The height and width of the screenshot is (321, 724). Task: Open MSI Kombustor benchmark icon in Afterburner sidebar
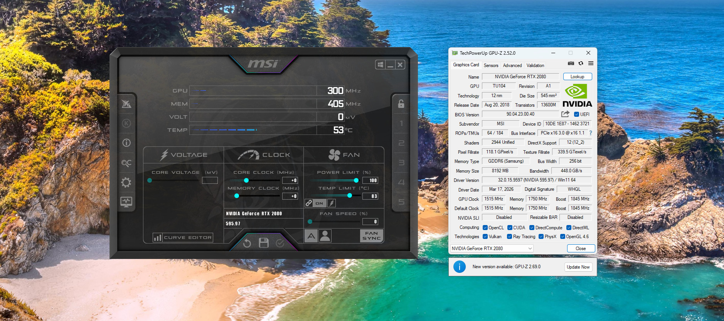tap(126, 104)
